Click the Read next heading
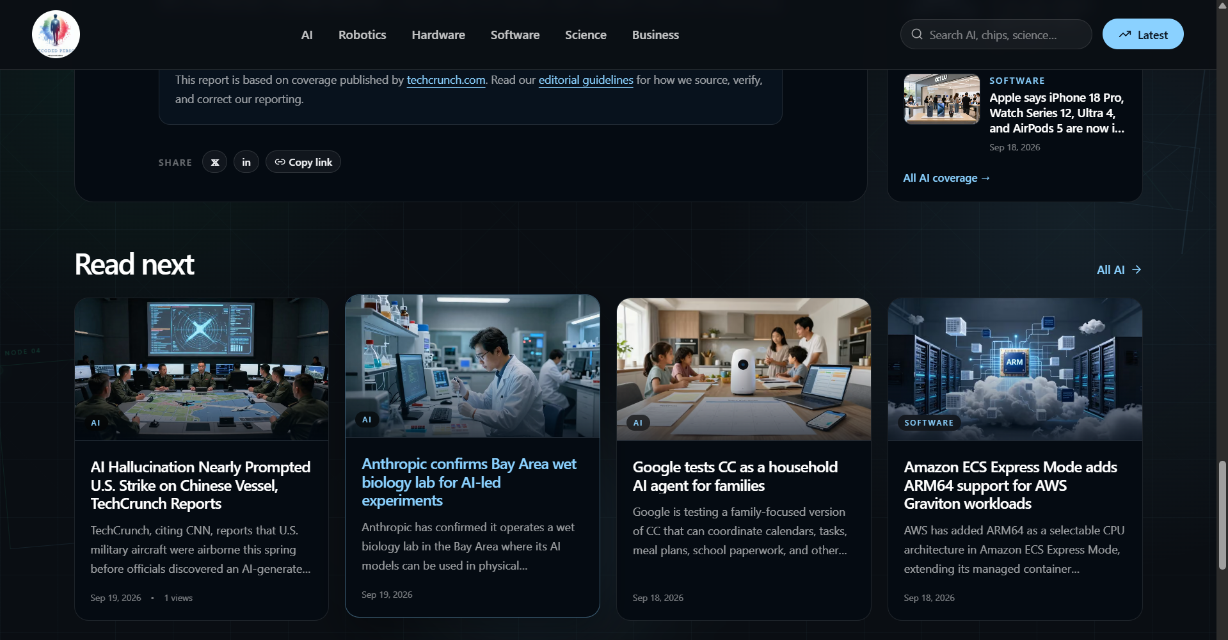Screen dimensions: 1228x640 (134, 264)
